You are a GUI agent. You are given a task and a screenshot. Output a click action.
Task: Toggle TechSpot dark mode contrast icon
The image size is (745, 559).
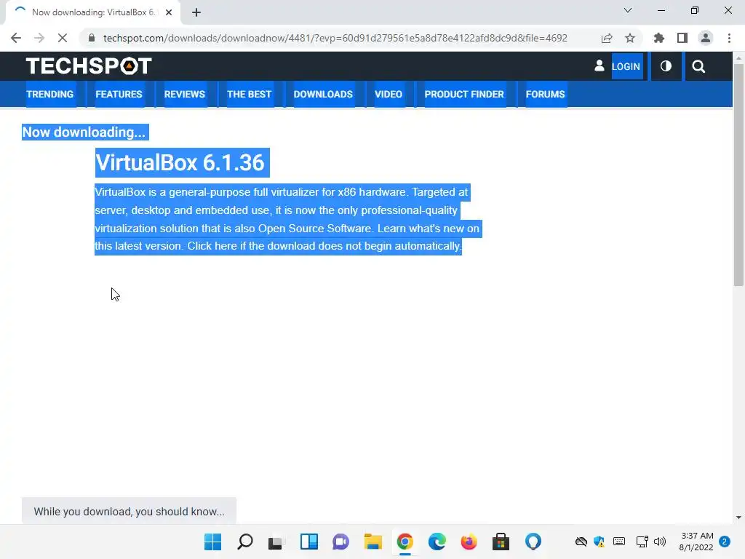(666, 66)
